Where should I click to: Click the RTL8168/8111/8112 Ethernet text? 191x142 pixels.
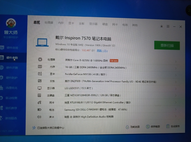point(98,103)
